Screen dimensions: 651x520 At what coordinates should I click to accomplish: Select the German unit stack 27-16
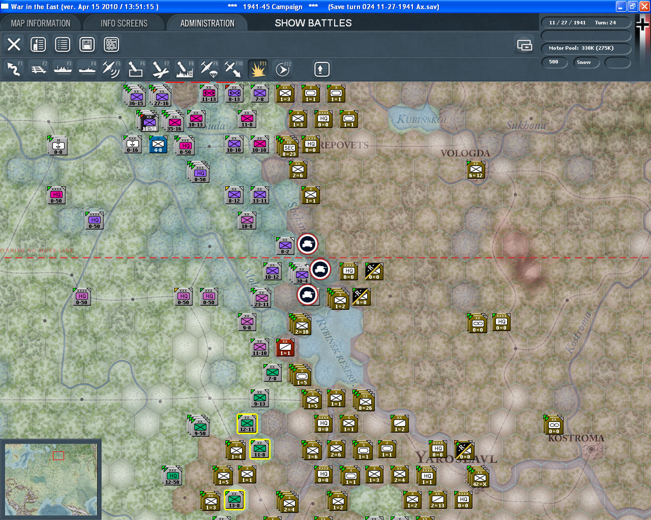(x=161, y=96)
